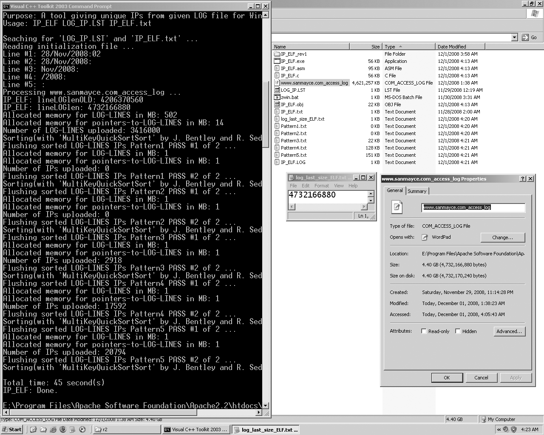Click Change button for Opens with
The height and width of the screenshot is (435, 544).
click(503, 237)
